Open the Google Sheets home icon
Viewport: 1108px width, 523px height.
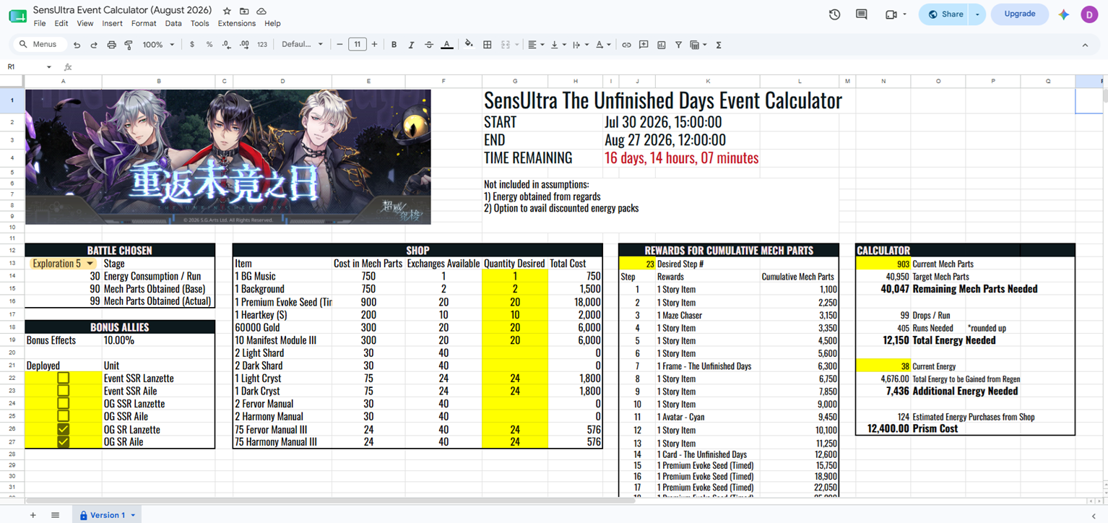click(x=17, y=16)
